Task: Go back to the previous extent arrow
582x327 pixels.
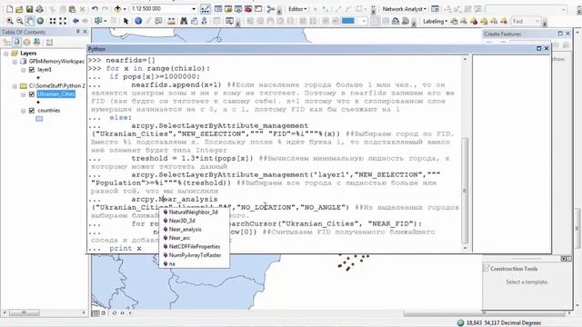Action: (75, 21)
